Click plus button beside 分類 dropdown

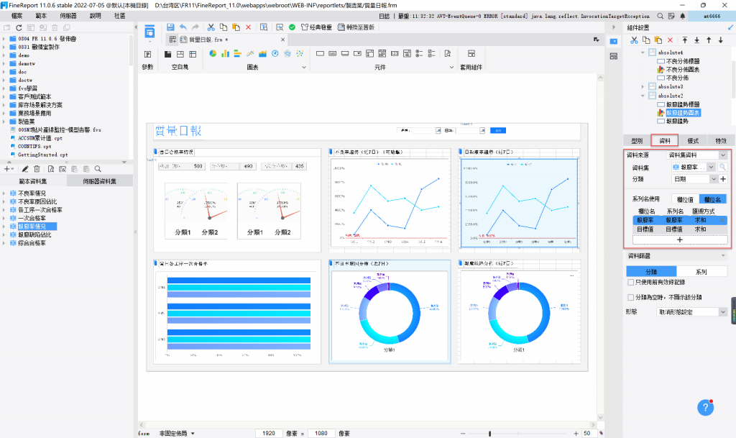click(723, 179)
